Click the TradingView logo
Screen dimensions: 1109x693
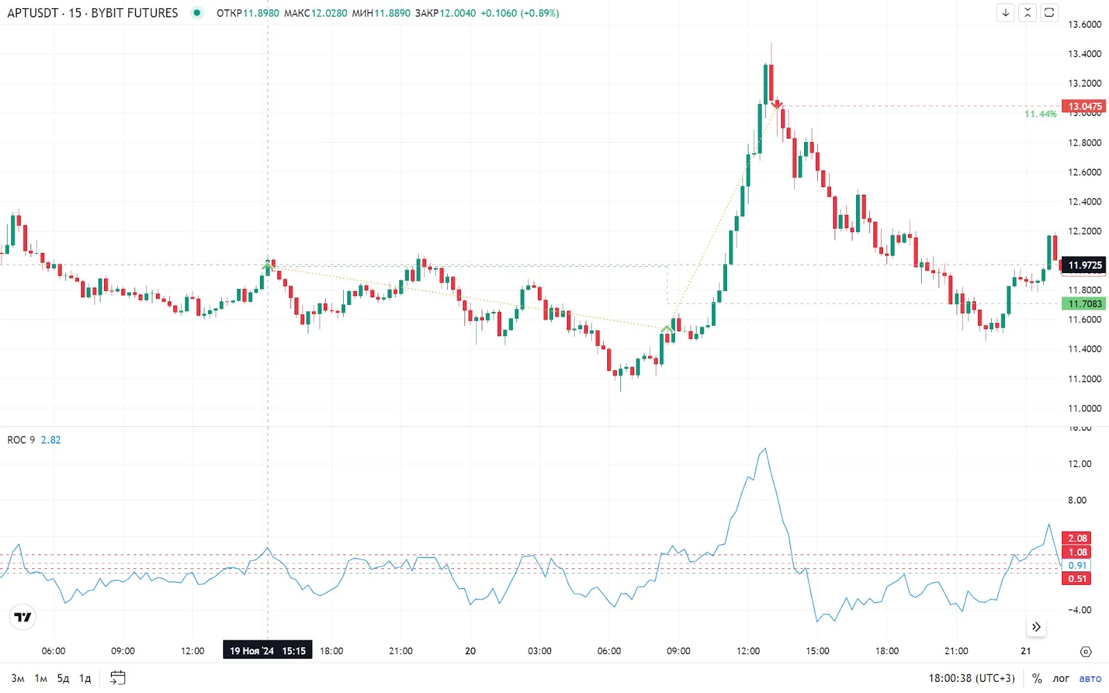23,617
